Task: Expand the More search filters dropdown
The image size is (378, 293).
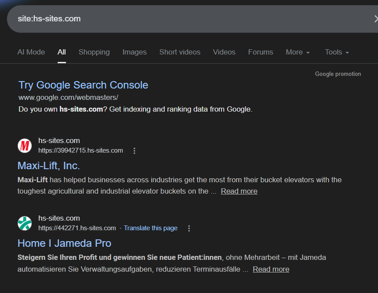Action: (x=298, y=52)
